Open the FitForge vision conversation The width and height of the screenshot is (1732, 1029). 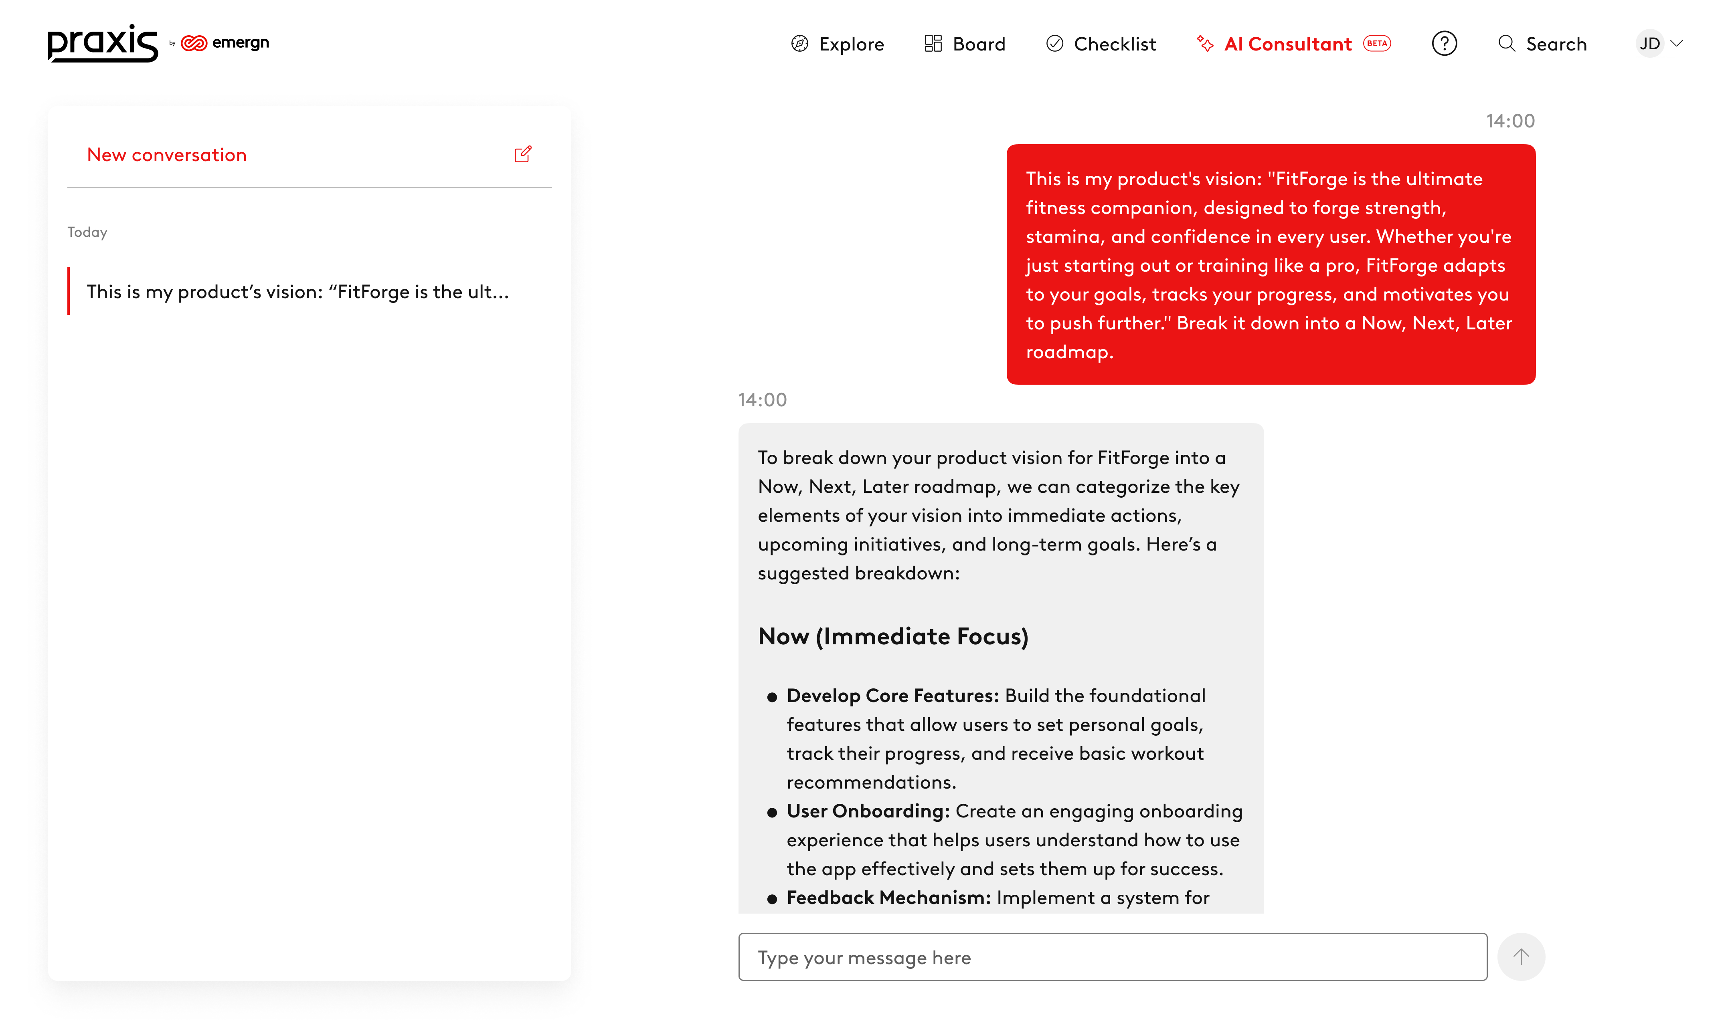click(297, 292)
